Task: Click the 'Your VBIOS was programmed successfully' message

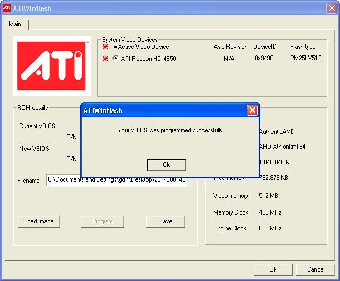Action: [x=170, y=130]
